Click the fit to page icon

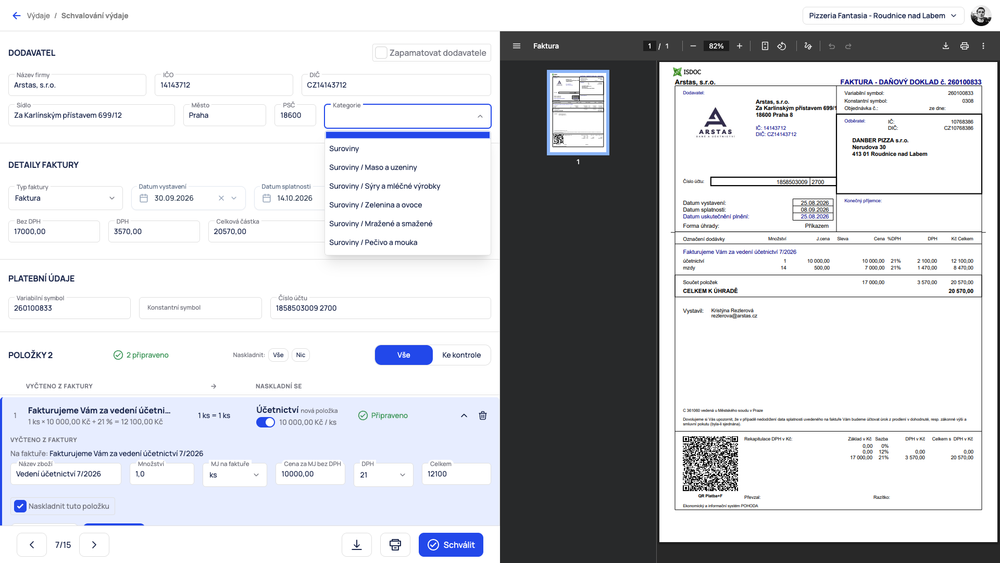765,46
